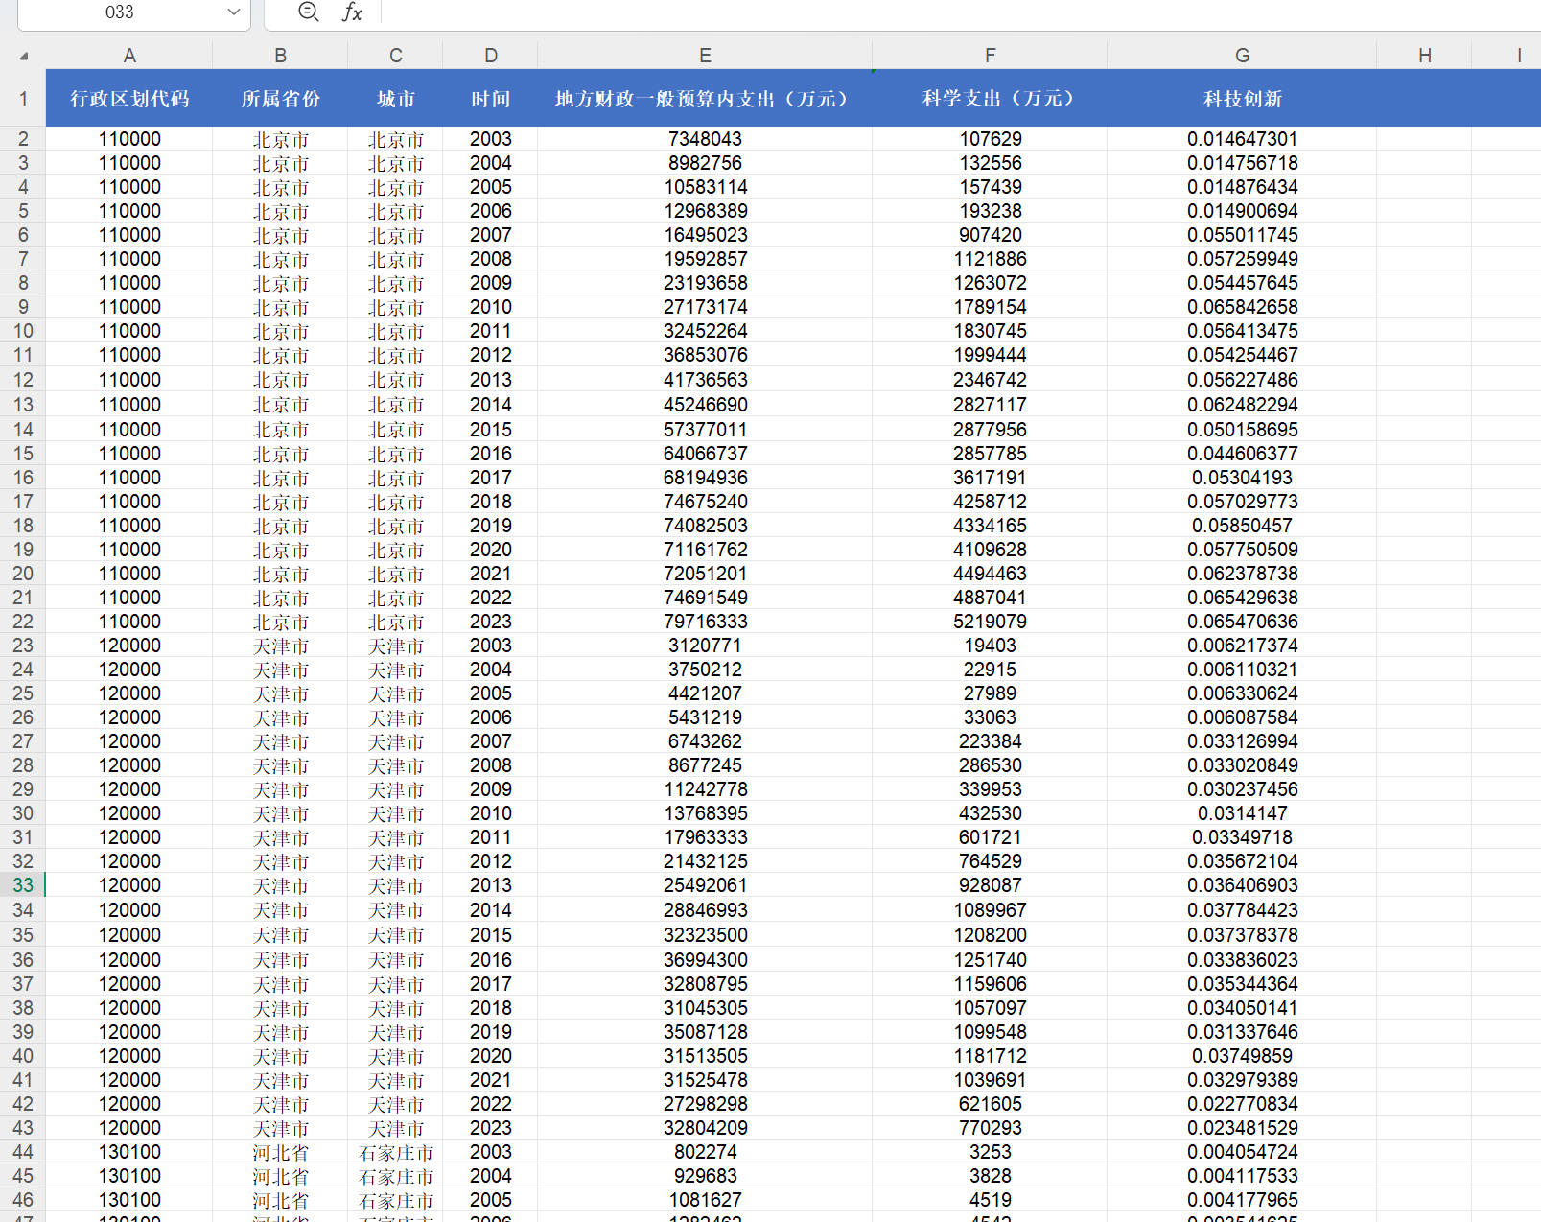
Task: Select the 河北省 cell in row 45
Action: tap(280, 1176)
